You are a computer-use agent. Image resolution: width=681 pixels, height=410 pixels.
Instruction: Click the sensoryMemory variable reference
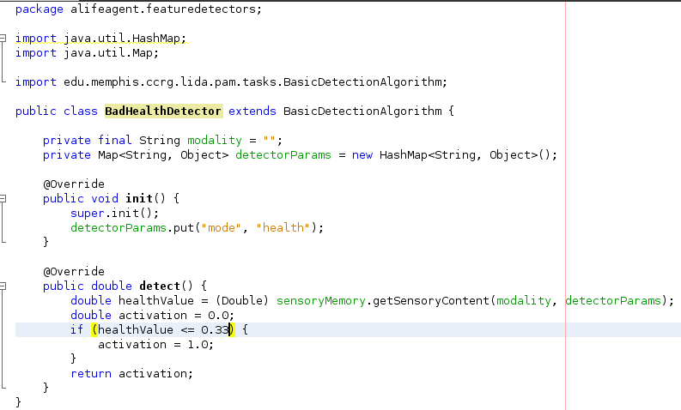[321, 301]
